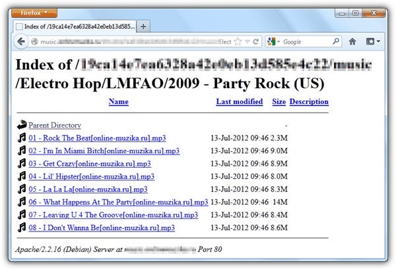Open URL history dropdown arrow

(x=247, y=41)
